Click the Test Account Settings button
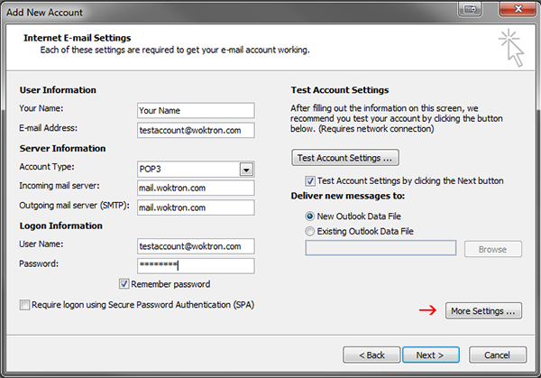Screen dimensions: 541x378 [x=345, y=158]
